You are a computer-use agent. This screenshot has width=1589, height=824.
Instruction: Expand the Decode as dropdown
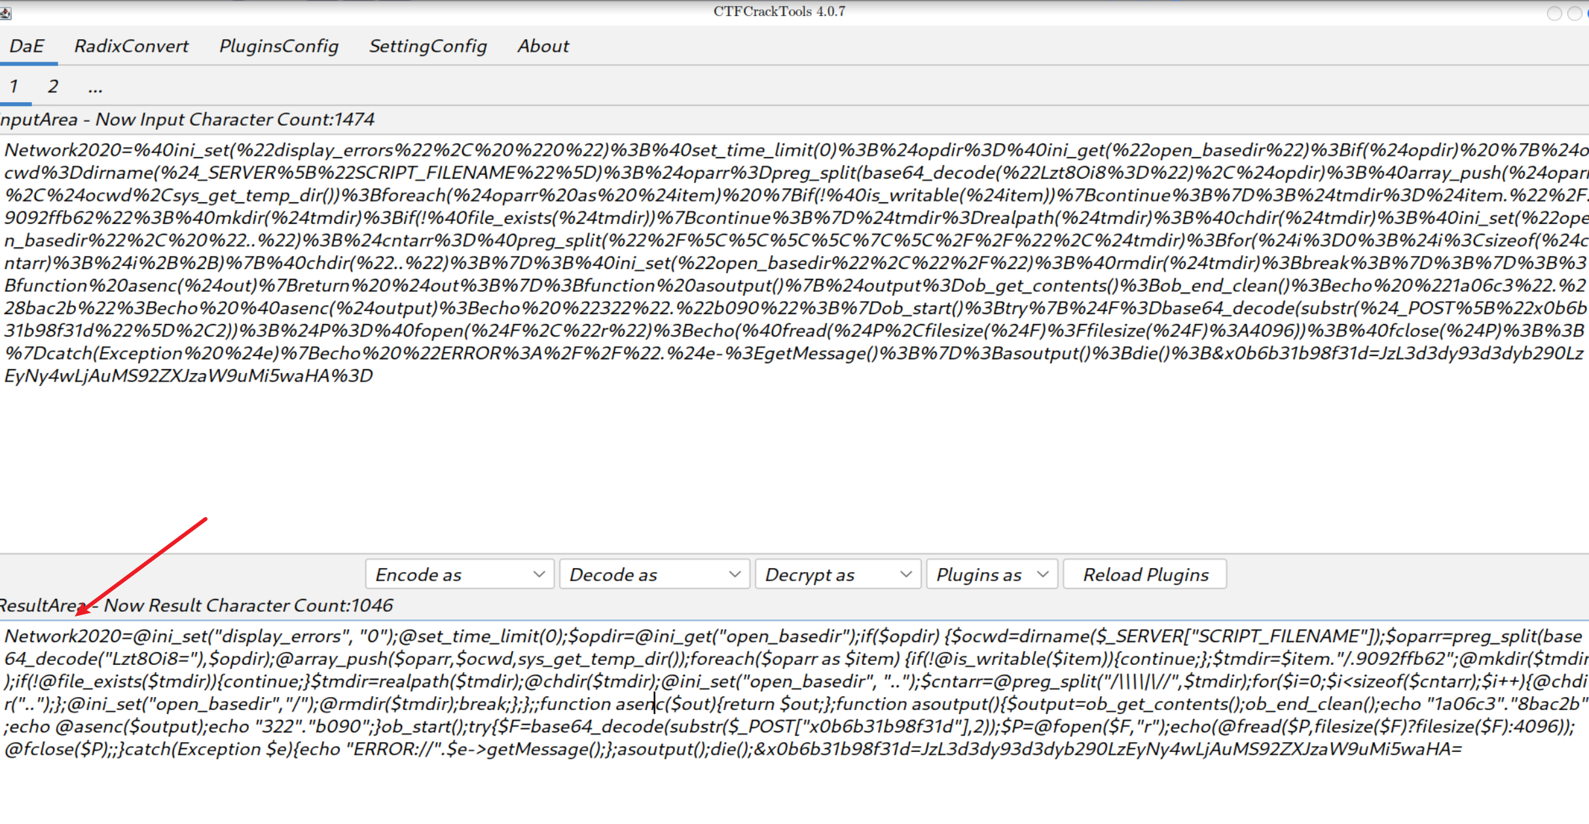coord(654,575)
